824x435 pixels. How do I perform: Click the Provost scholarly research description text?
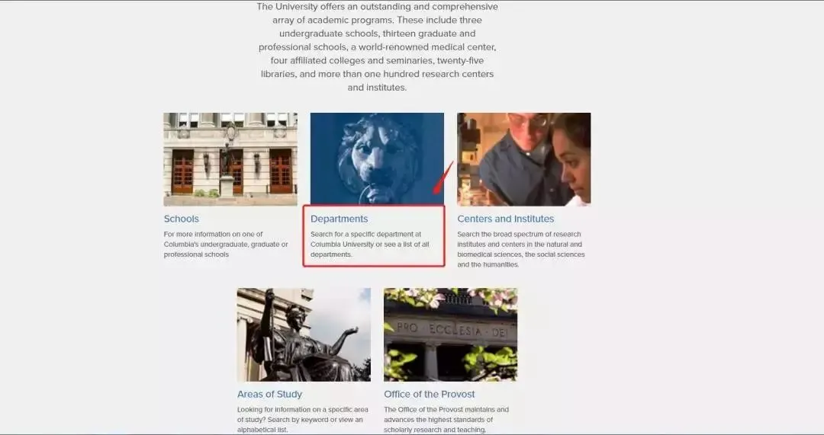[x=446, y=419]
